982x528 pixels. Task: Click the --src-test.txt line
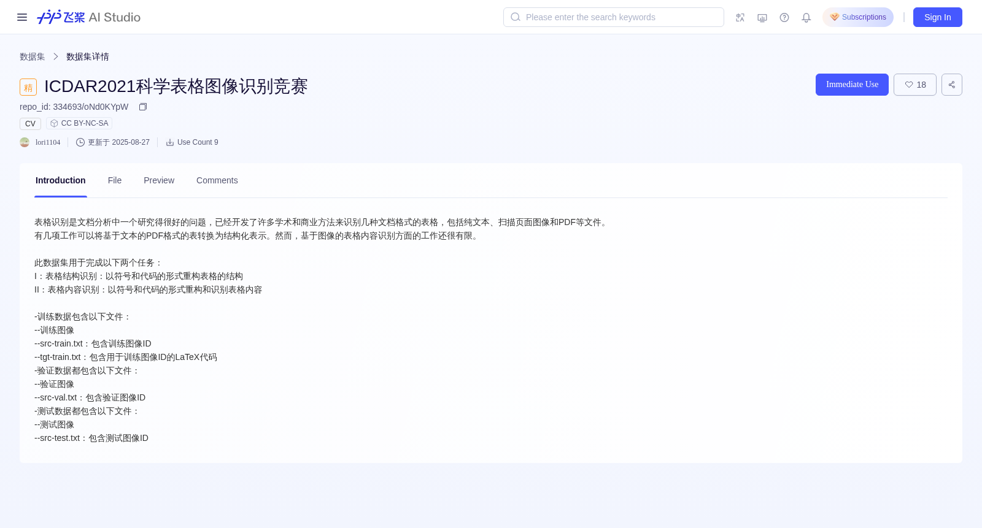(x=91, y=438)
